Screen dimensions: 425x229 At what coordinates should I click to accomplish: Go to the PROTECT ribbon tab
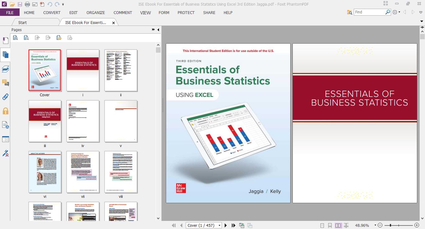coord(186,12)
